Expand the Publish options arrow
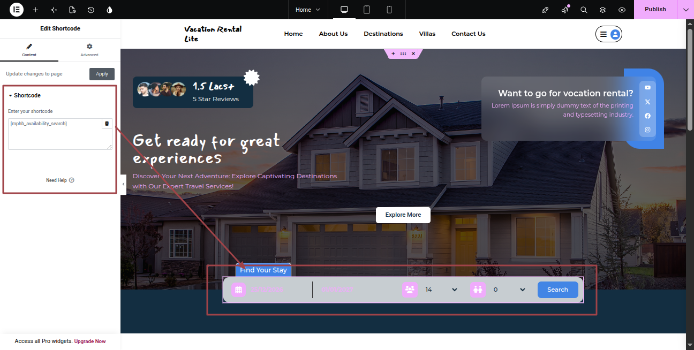 pos(685,10)
